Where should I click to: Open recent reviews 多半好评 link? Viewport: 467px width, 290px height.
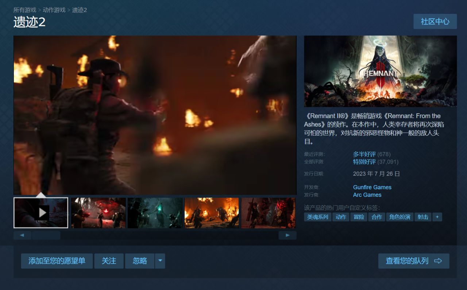(x=364, y=154)
